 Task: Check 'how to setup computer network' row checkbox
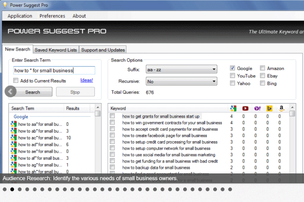[x=112, y=148]
